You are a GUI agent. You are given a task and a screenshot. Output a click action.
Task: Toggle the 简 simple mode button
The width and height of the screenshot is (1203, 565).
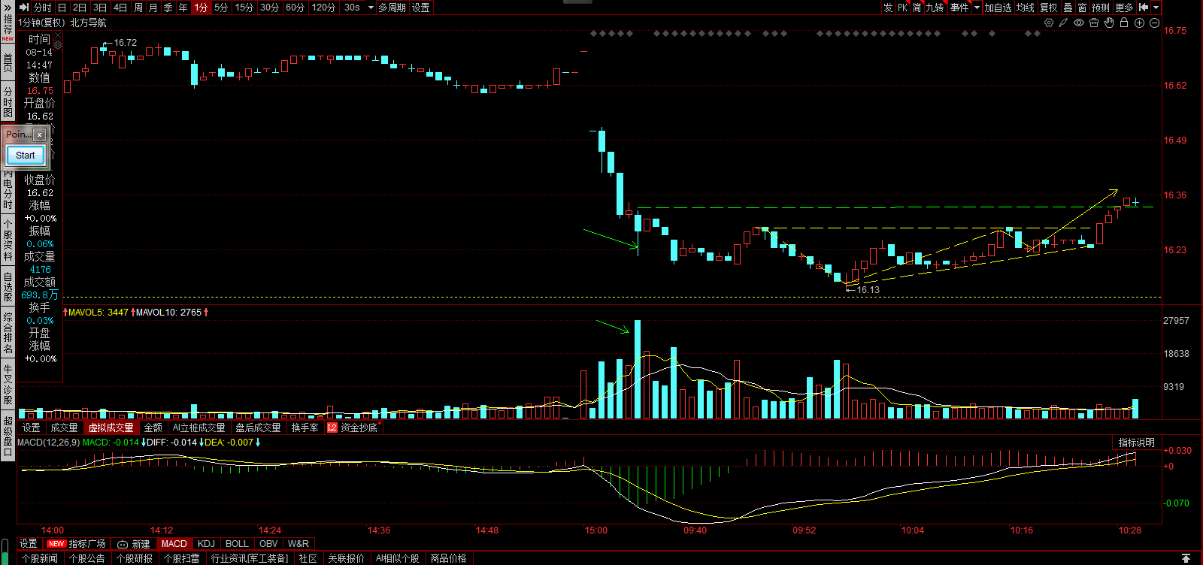[x=917, y=8]
